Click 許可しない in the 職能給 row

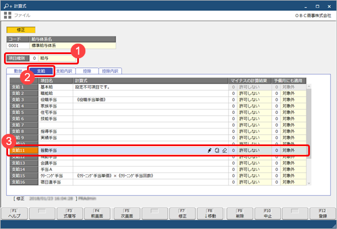point(254,93)
